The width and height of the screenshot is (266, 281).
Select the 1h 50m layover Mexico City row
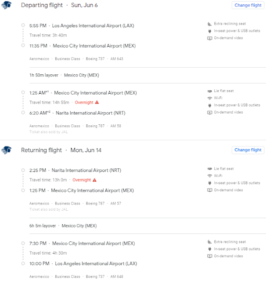(147, 75)
